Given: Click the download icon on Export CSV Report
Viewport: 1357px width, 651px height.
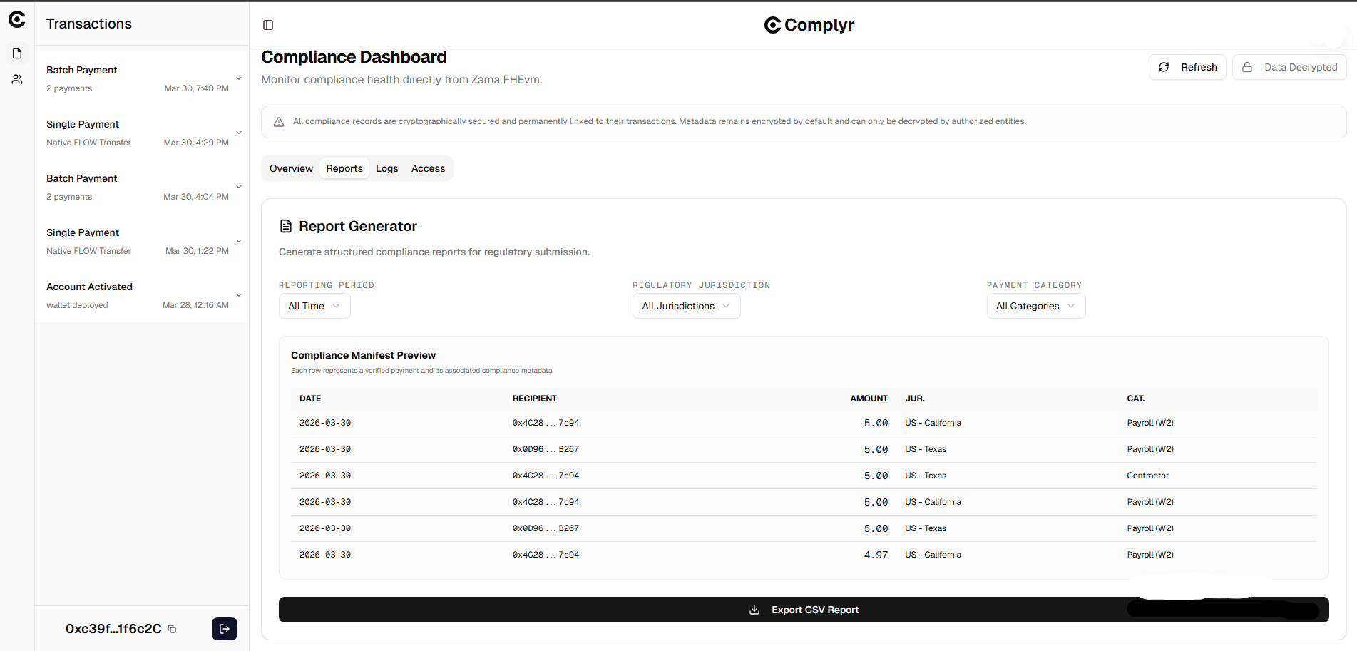Looking at the screenshot, I should 754,610.
